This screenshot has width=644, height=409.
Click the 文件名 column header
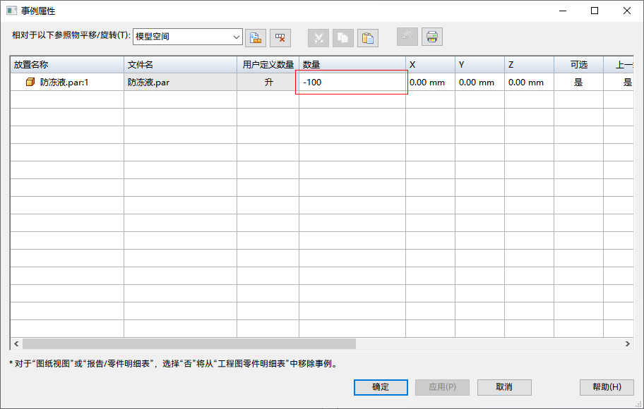click(180, 64)
